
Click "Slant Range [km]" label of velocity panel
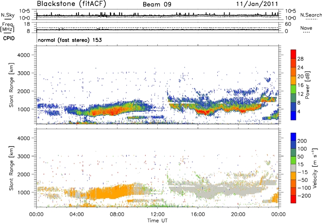point(11,168)
